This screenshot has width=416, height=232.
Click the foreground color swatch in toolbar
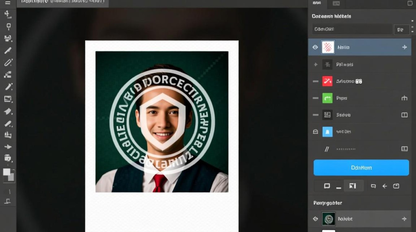tap(7, 172)
